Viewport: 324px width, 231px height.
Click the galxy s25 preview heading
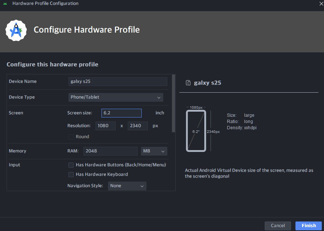(x=208, y=83)
